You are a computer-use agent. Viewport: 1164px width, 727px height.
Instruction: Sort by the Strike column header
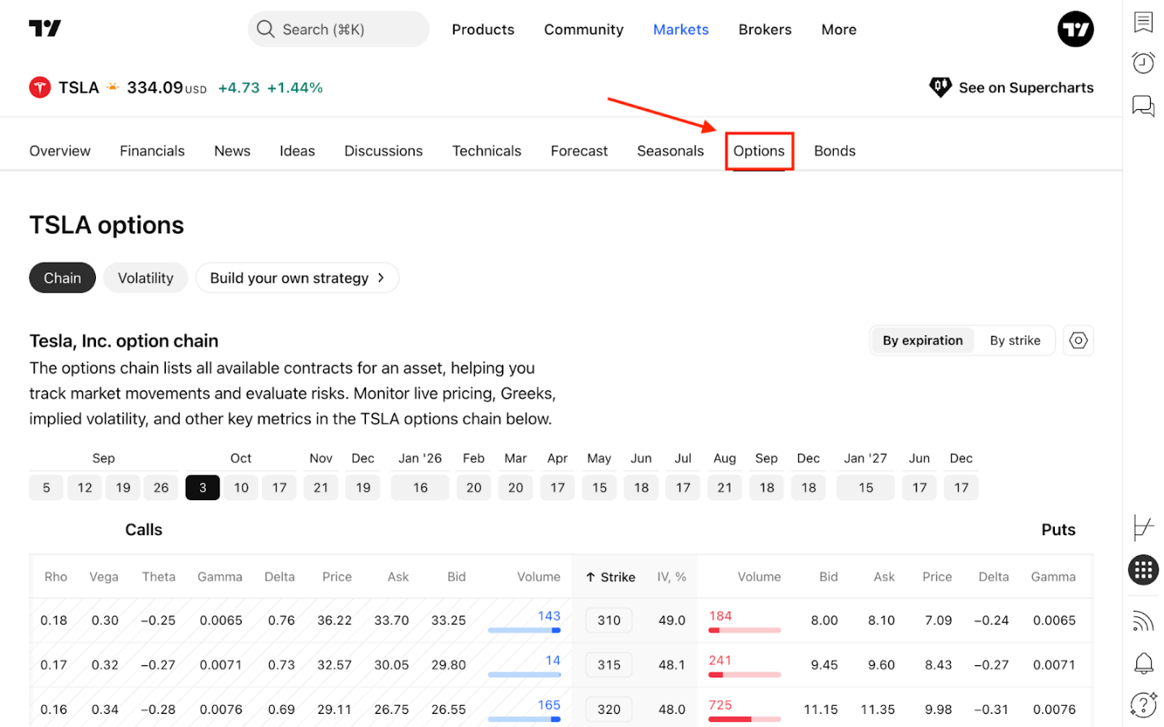[610, 577]
